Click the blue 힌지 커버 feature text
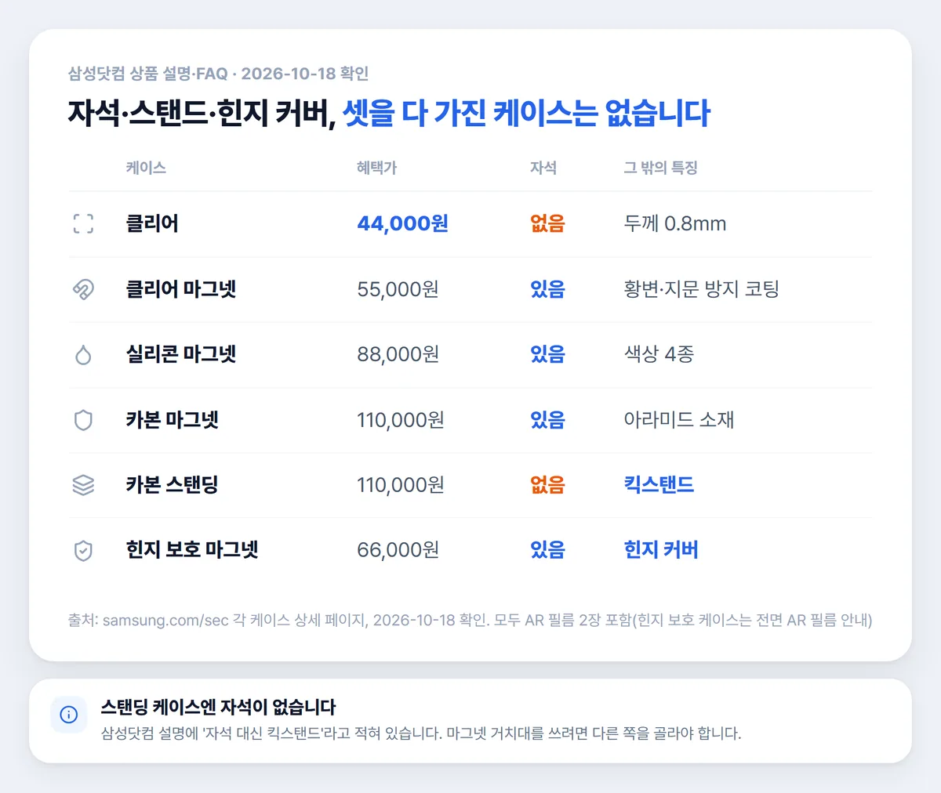The image size is (941, 793). [661, 550]
